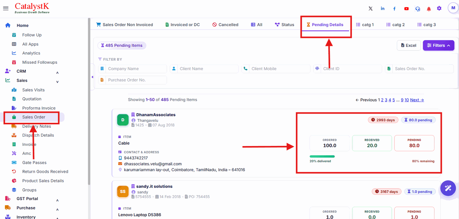This screenshot has width=459, height=219.
Task: Click the Dispatch Details boxes icon
Action: (x=14, y=135)
